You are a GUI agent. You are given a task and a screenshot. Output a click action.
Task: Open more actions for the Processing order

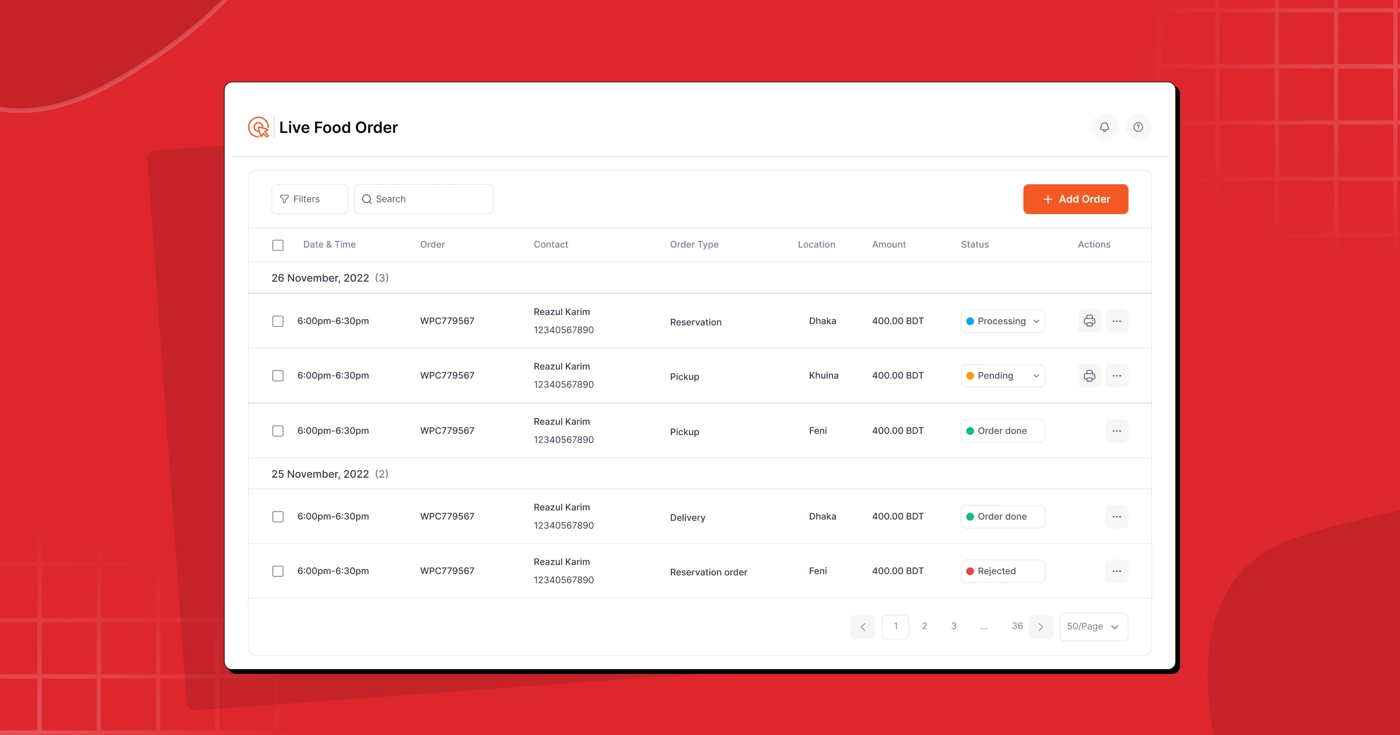pos(1116,321)
